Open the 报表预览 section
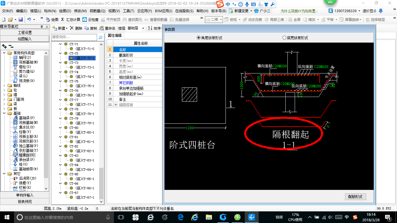397x223 pixels. 25,202
